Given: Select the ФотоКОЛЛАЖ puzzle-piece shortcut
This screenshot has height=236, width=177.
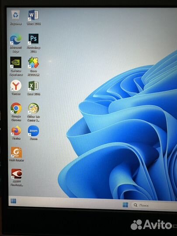Looking at the screenshot, I should click(33, 66).
